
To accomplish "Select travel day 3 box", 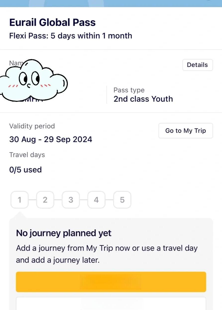I will (x=71, y=200).
